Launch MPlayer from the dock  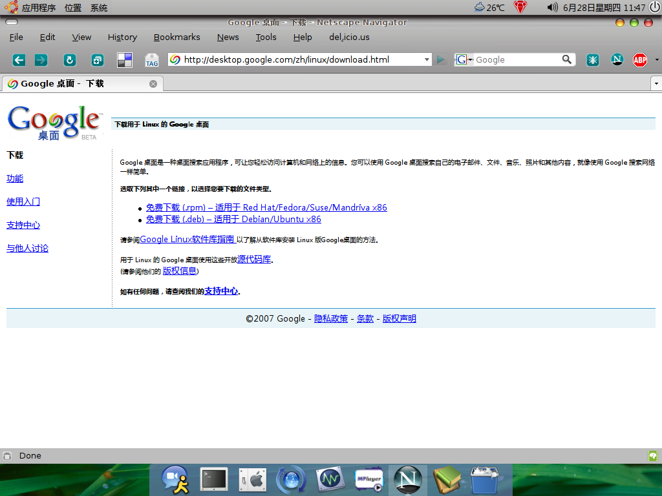[x=368, y=480]
